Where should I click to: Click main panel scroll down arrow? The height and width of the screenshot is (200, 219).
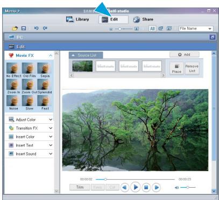214,191
